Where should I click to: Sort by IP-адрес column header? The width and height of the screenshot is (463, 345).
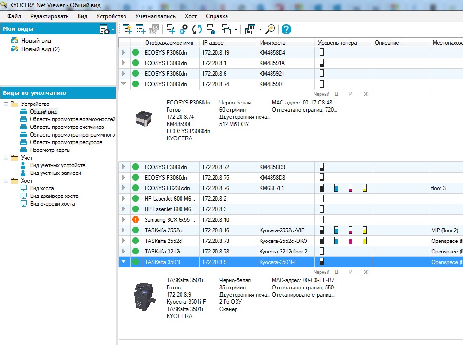pos(228,43)
